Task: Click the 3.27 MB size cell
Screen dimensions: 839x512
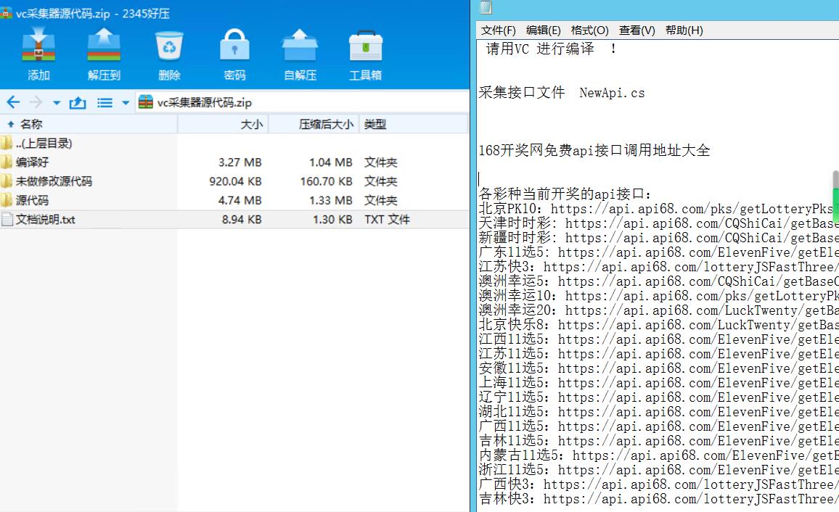Action: 240,162
